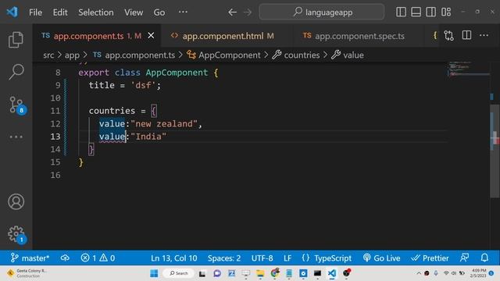Open the Windows Start button

tap(154, 273)
